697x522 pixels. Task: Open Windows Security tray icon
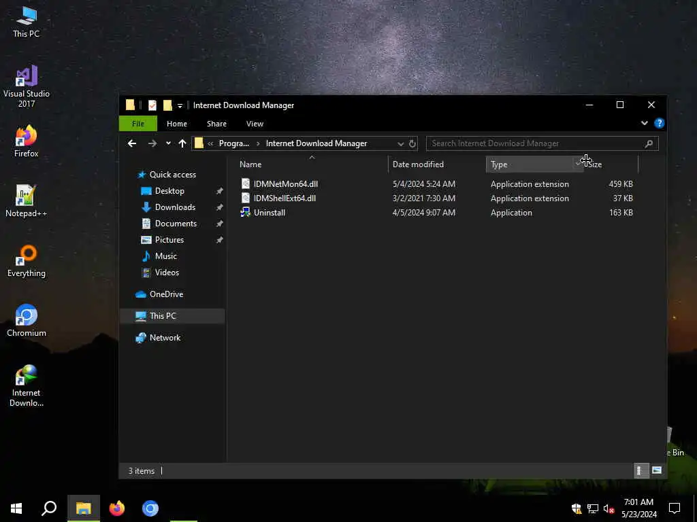coord(577,508)
